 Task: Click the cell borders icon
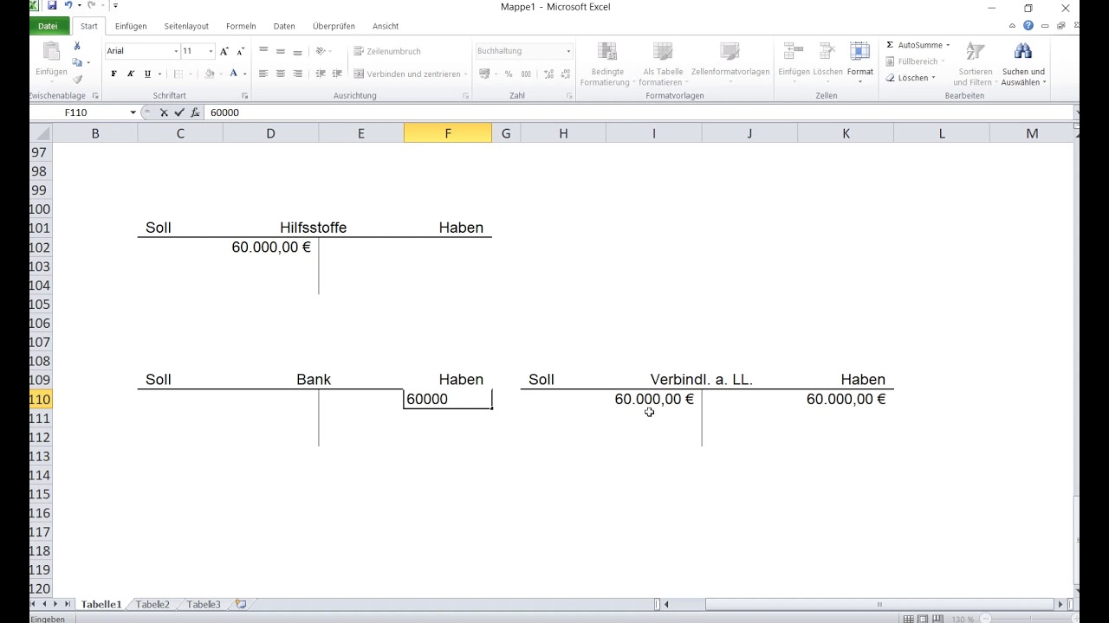(x=178, y=74)
